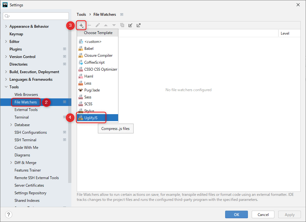Viewport: 306px width, 222px height.
Task: Open Plugins settings
Action: click(x=15, y=49)
